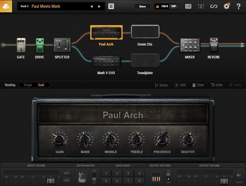The image size is (246, 186).
Task: Toggle input volume LOCK
Action: pyautogui.click(x=67, y=180)
